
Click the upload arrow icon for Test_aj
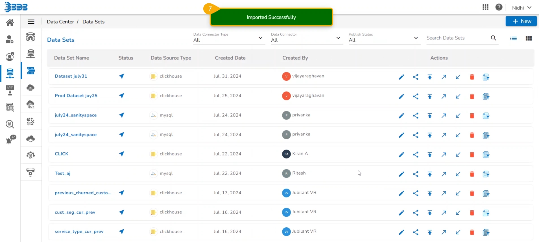point(429,174)
